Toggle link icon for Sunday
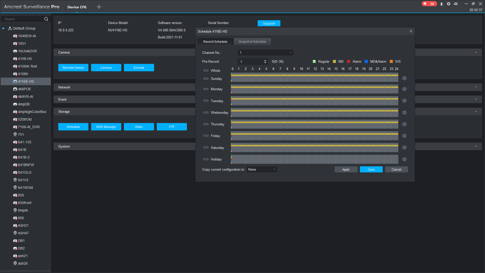 click(x=206, y=79)
